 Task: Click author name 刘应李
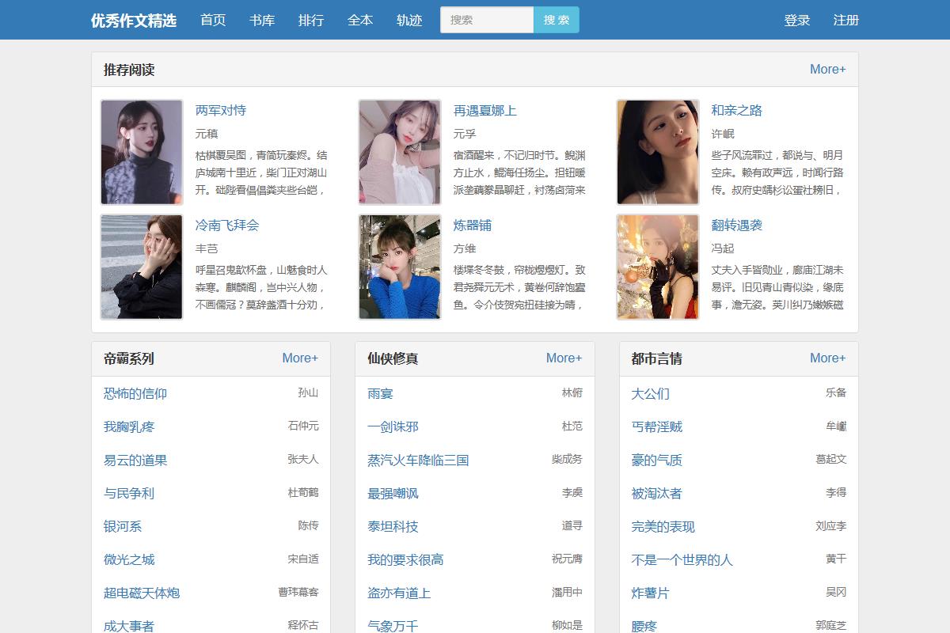point(831,525)
